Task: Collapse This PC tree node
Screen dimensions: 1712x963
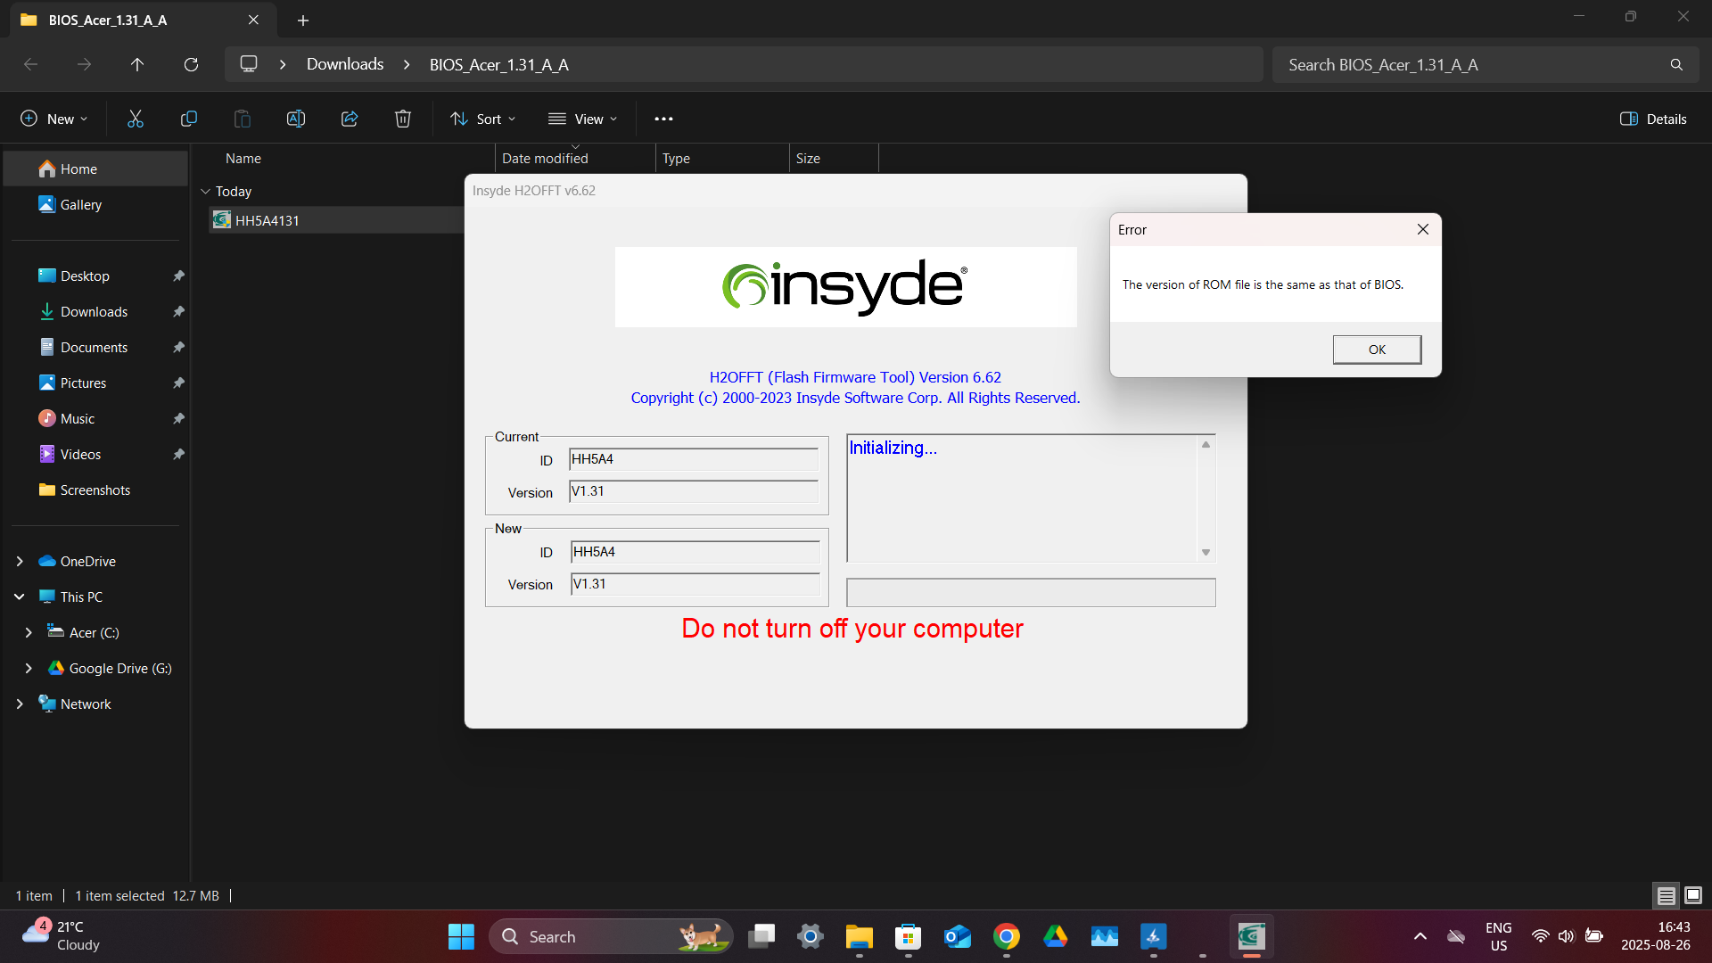Action: click(20, 597)
